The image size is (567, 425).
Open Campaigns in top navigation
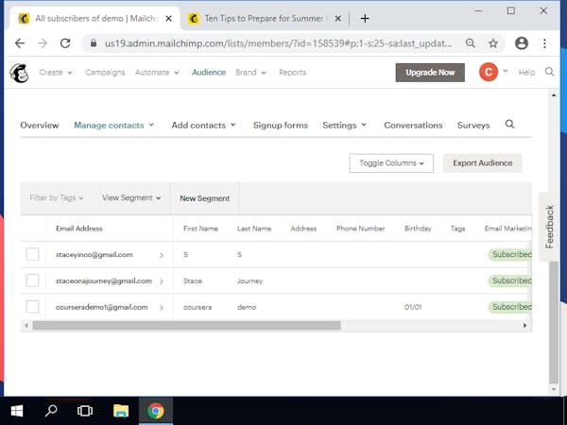click(x=105, y=73)
